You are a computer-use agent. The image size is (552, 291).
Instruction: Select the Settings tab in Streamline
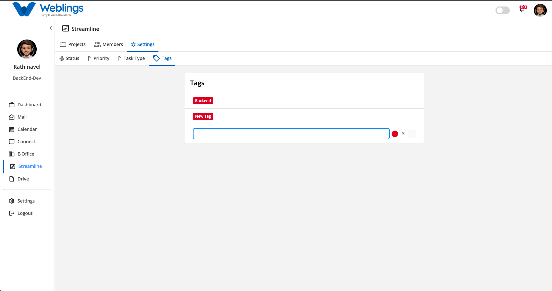coord(143,44)
